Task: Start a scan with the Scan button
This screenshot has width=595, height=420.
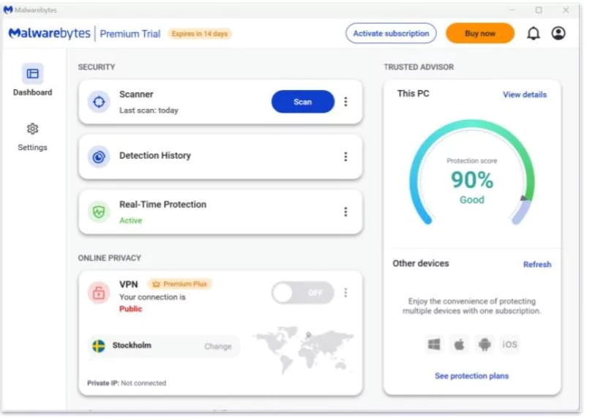Action: coord(303,102)
